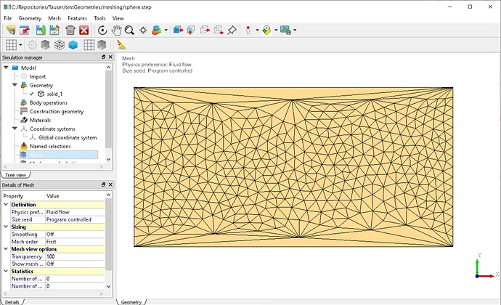Screen dimensions: 501x305
Task: Open the Tools menu
Action: tap(99, 18)
